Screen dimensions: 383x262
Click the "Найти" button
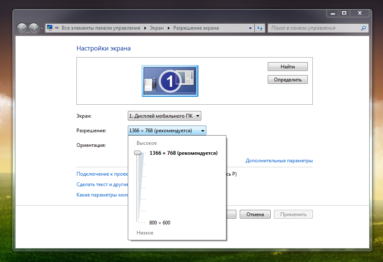(x=287, y=67)
